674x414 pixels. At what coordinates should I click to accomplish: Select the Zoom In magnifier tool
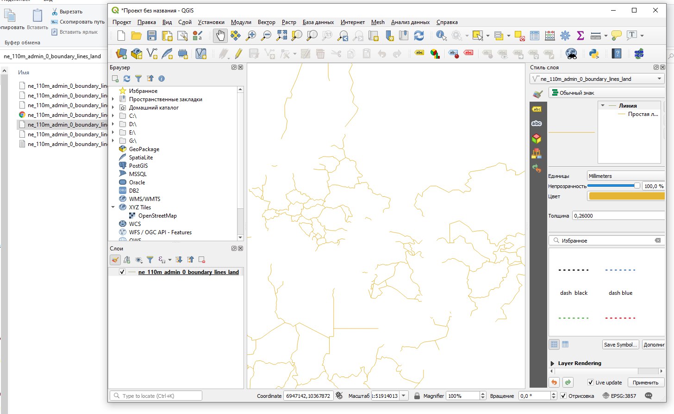click(251, 36)
